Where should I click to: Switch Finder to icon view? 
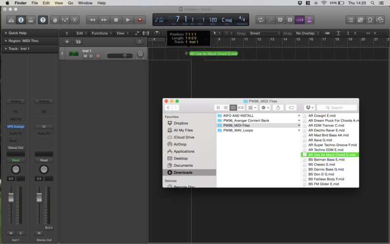tap(218, 107)
